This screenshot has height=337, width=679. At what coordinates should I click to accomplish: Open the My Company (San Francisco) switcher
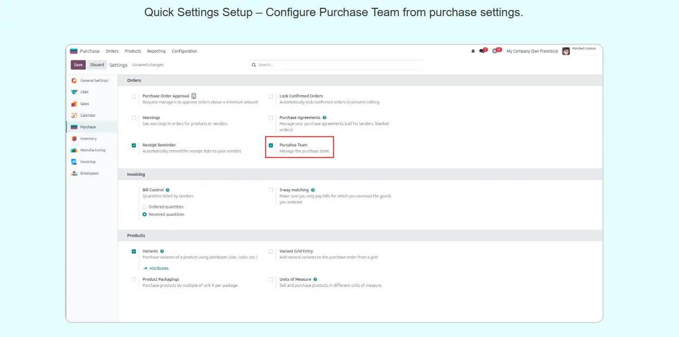532,51
